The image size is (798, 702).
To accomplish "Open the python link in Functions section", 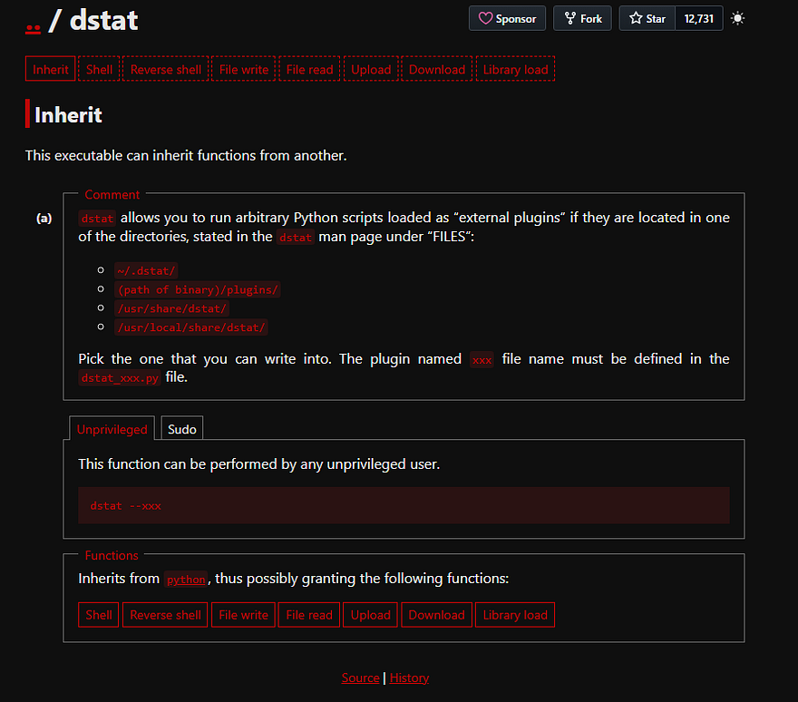I will pyautogui.click(x=186, y=580).
